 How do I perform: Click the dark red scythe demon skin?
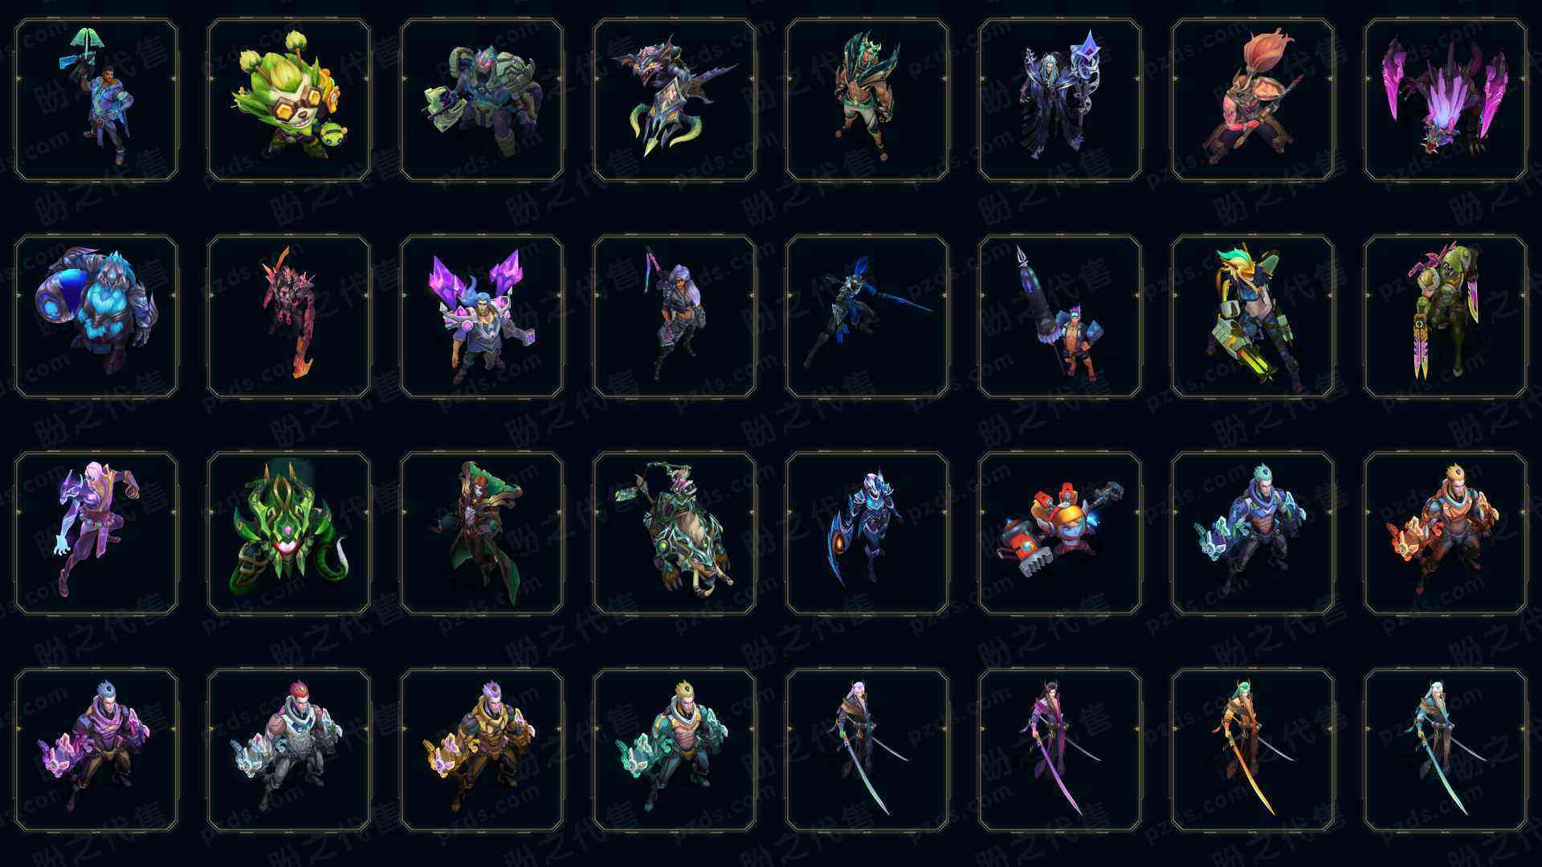click(x=289, y=316)
